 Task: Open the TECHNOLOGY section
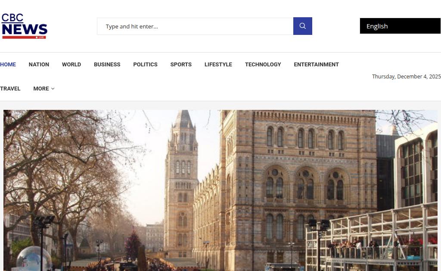click(x=263, y=65)
